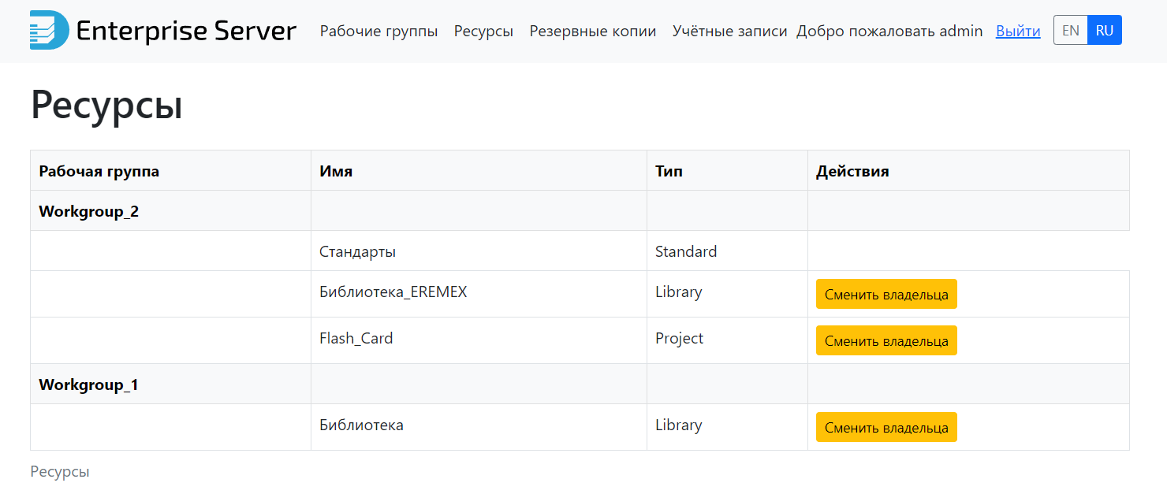Image resolution: width=1167 pixels, height=494 pixels.
Task: Open the Рабочие группы menu item
Action: pos(378,32)
